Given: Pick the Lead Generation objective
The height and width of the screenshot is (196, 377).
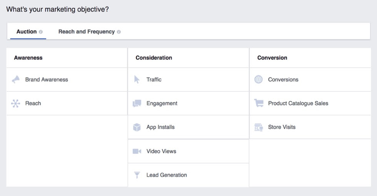Looking at the screenshot, I should coord(188,175).
